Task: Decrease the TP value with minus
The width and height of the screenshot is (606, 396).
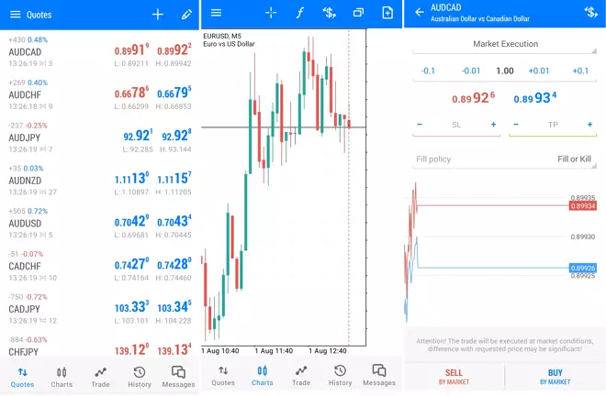Action: (516, 125)
